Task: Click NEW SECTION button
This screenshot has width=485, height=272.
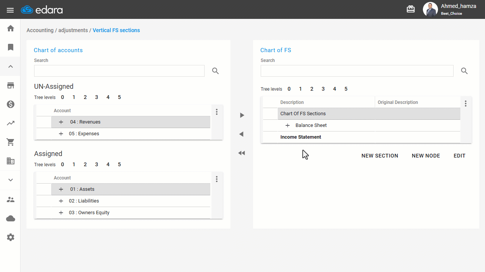Action: tap(380, 156)
